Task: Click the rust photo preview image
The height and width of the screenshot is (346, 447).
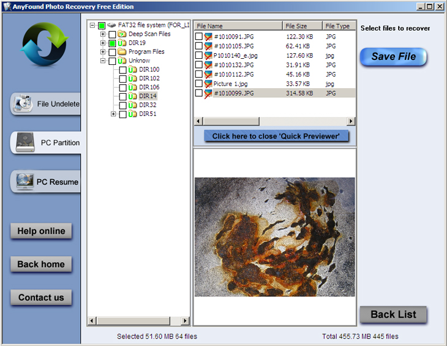Action: tap(275, 237)
